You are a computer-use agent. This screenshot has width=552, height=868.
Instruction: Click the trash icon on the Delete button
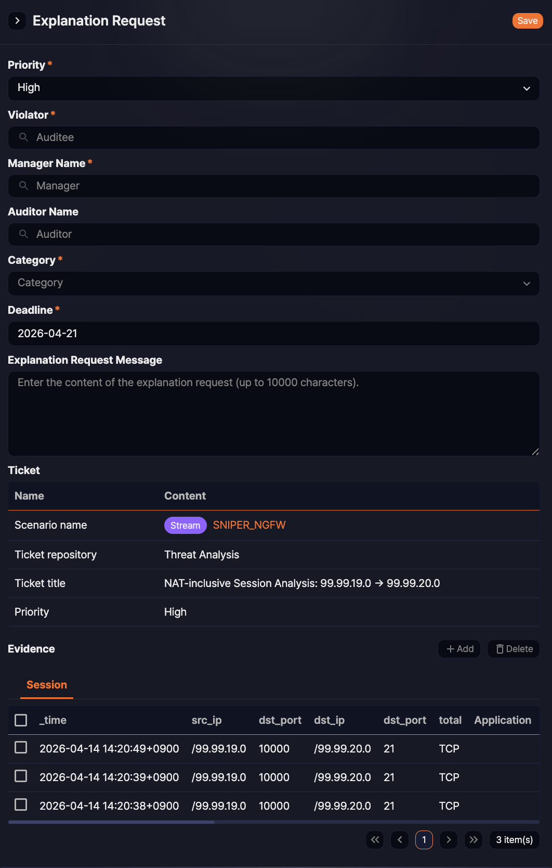[x=499, y=649]
